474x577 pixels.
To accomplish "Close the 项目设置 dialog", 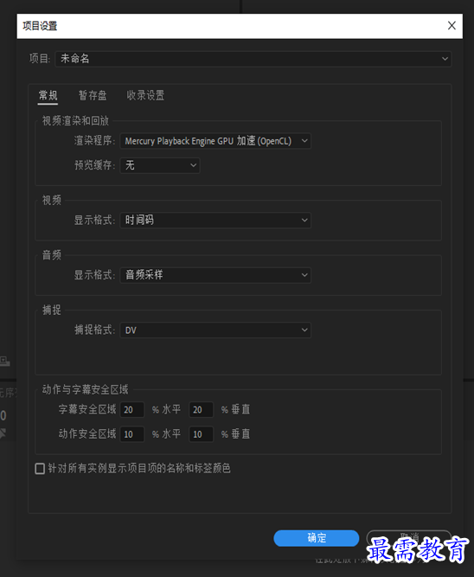I will (x=452, y=25).
